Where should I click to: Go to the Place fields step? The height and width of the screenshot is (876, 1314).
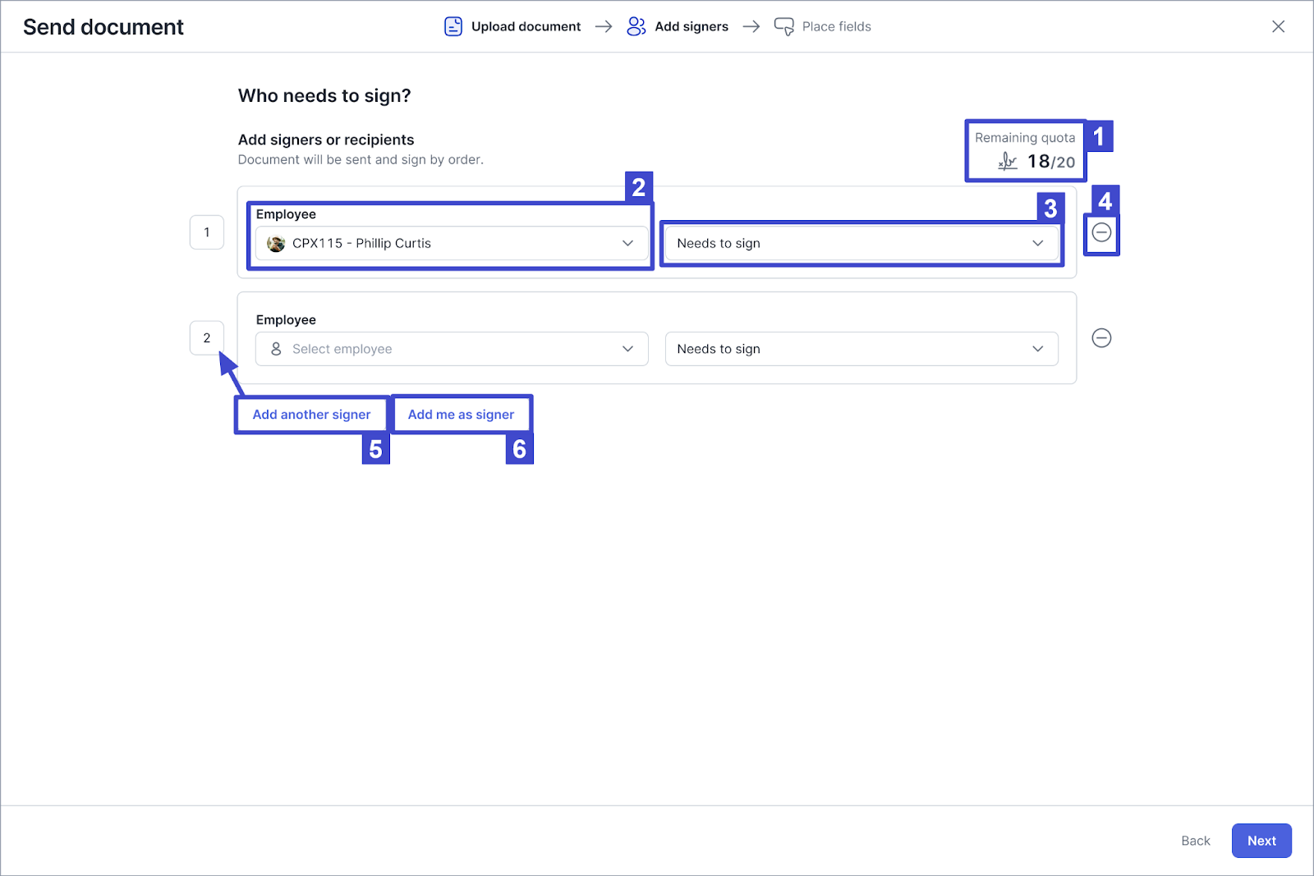coord(836,26)
